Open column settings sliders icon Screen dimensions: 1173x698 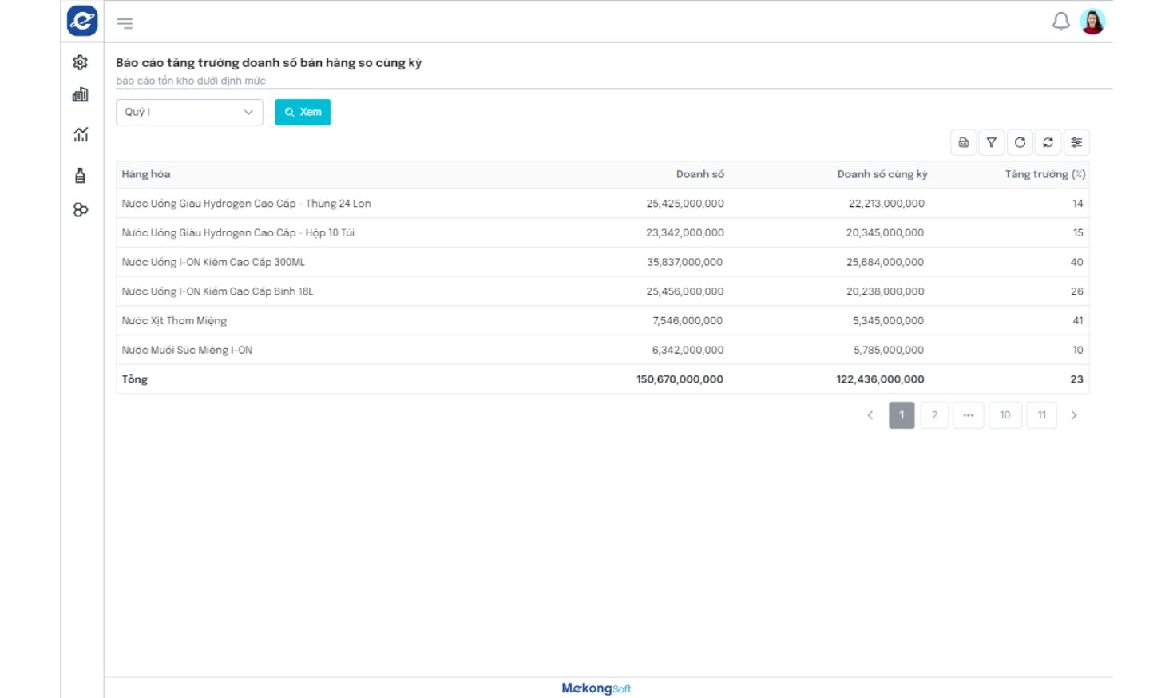coord(1076,142)
